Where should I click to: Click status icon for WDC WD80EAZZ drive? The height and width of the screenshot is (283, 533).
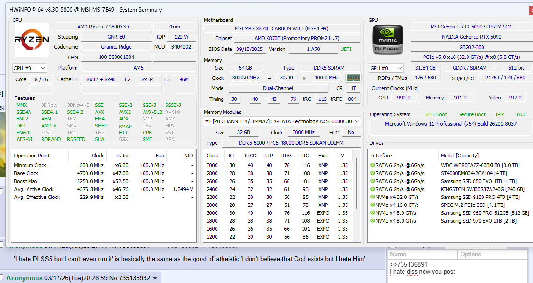click(373, 165)
